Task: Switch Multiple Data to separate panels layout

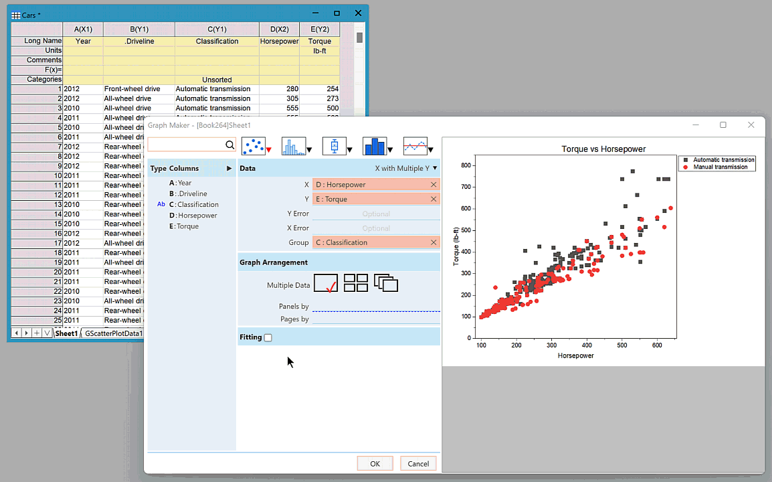Action: 355,283
